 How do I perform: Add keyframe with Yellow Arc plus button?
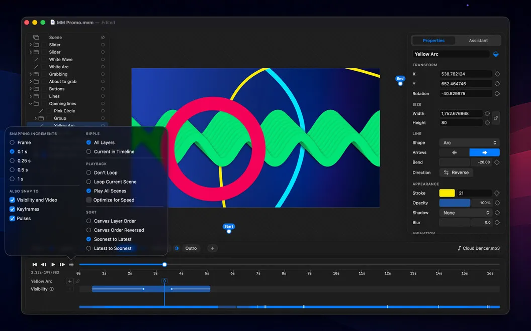(x=70, y=281)
